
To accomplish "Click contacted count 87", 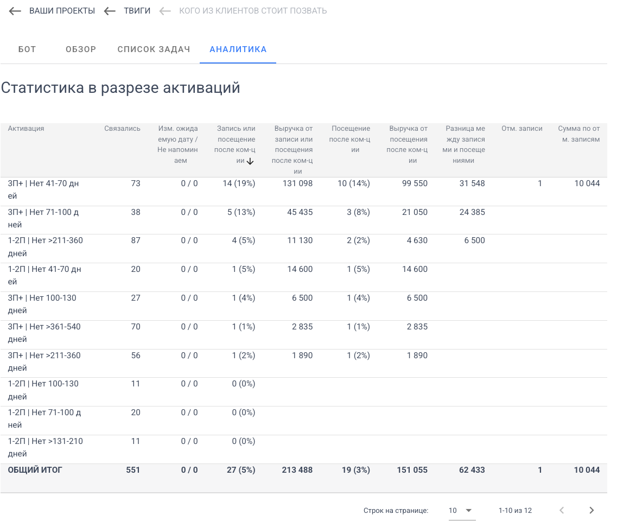I will point(136,240).
